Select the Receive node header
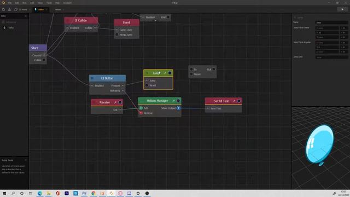This screenshot has width=350, height=197. [x=107, y=102]
